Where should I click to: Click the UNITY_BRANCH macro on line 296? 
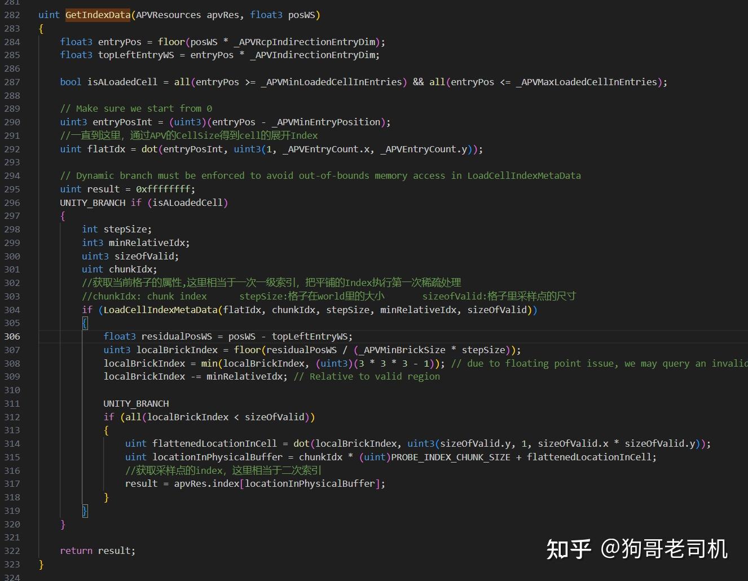[x=92, y=203]
